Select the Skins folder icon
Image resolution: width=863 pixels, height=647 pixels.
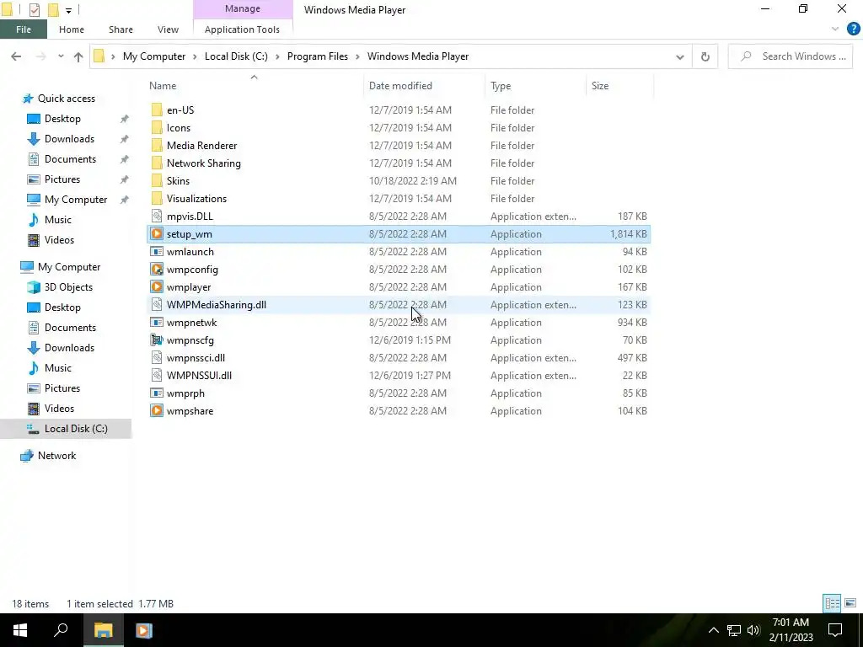pyautogui.click(x=157, y=180)
